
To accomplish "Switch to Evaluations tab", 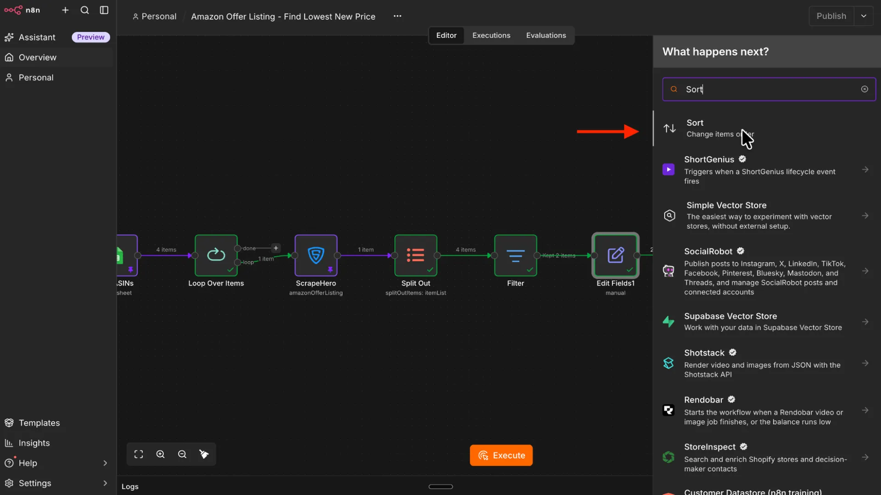I will (546, 35).
